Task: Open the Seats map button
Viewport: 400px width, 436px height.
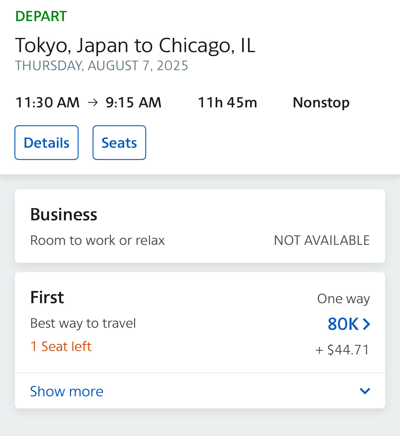Action: (119, 143)
